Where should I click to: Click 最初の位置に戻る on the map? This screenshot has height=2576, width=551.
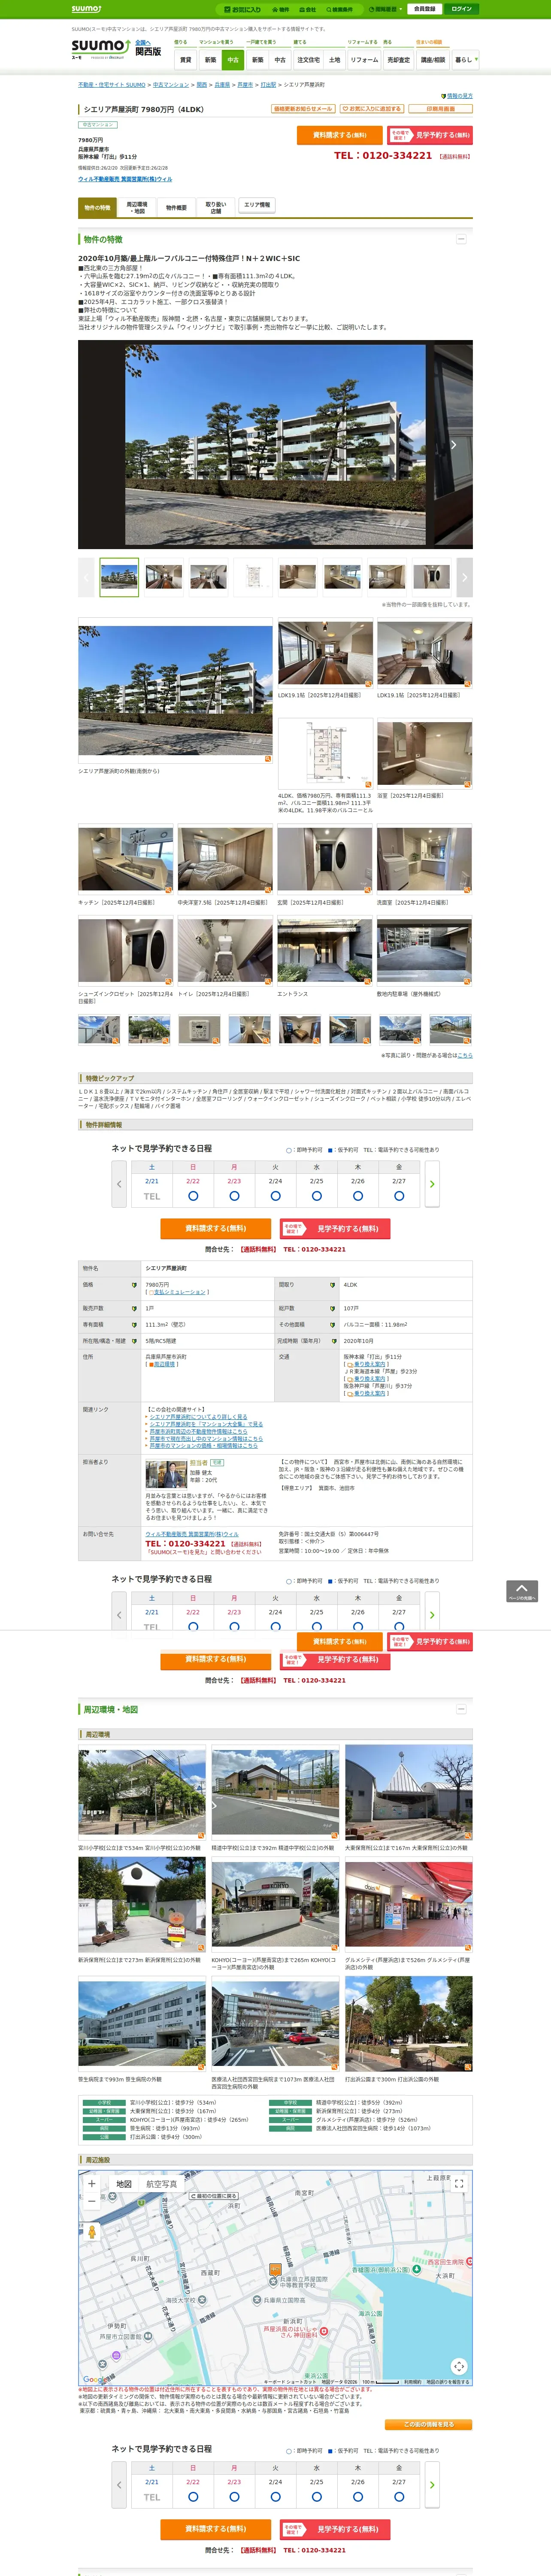(214, 2196)
